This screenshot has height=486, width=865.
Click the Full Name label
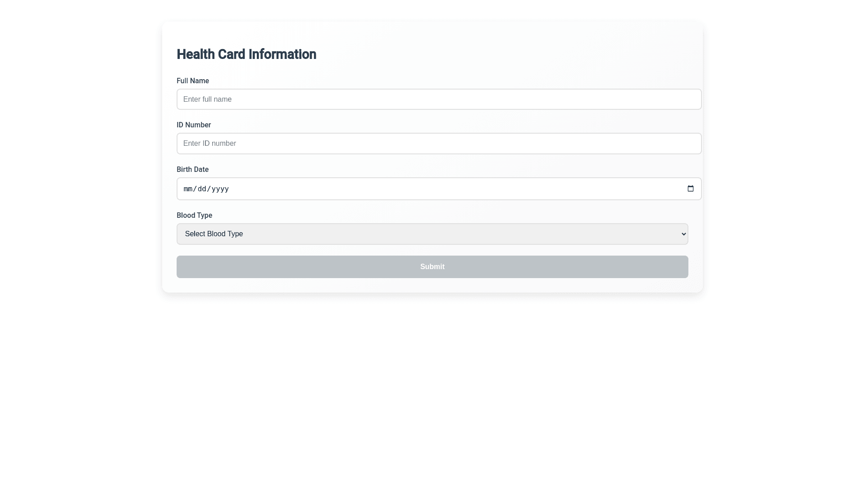(192, 81)
